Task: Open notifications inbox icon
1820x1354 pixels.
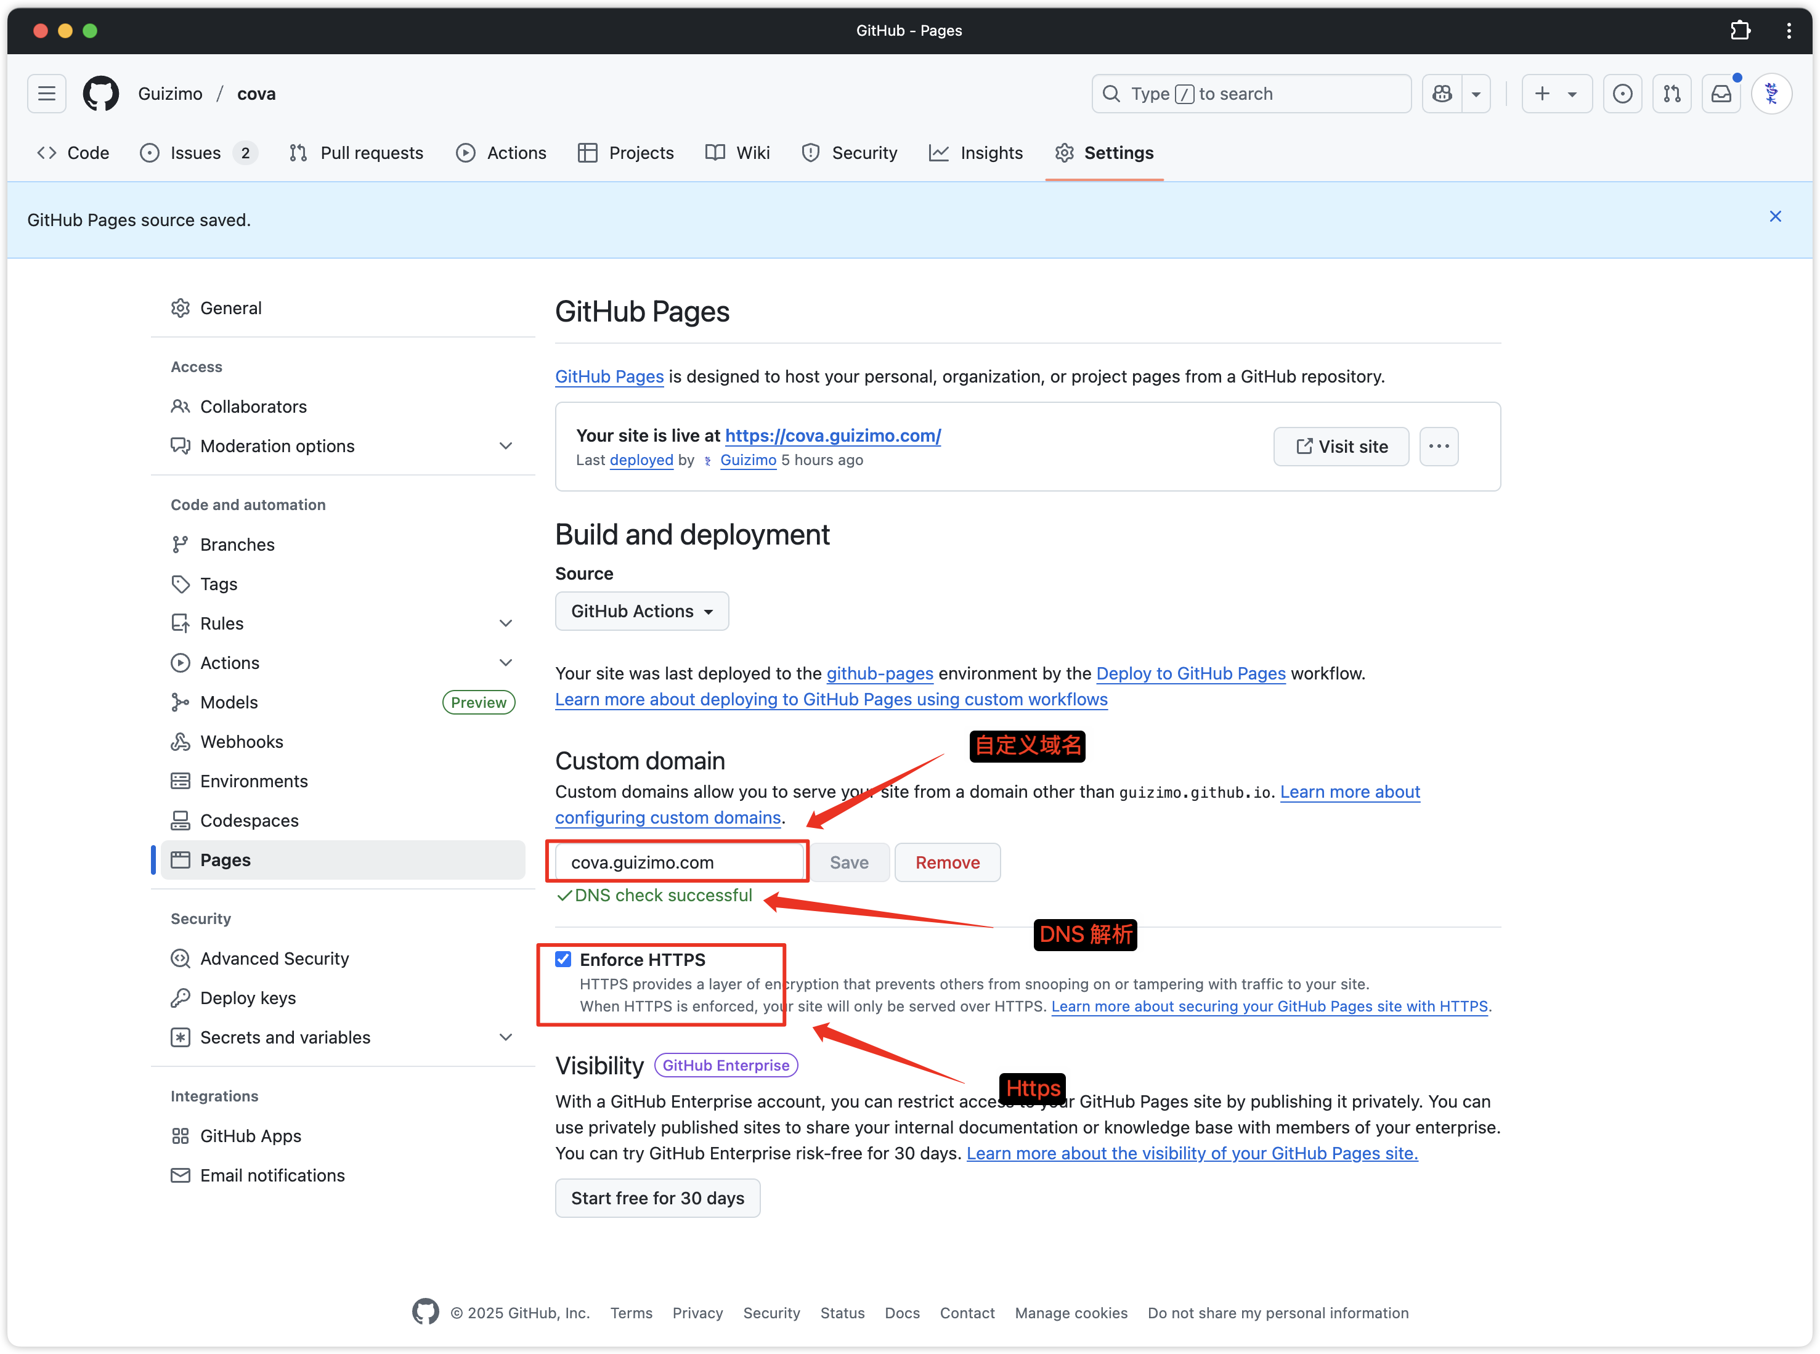Action: [1721, 94]
